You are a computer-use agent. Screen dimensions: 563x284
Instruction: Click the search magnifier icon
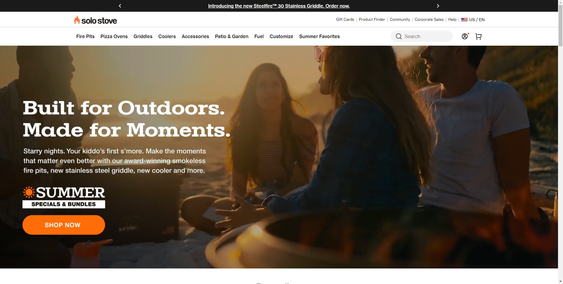coord(399,36)
